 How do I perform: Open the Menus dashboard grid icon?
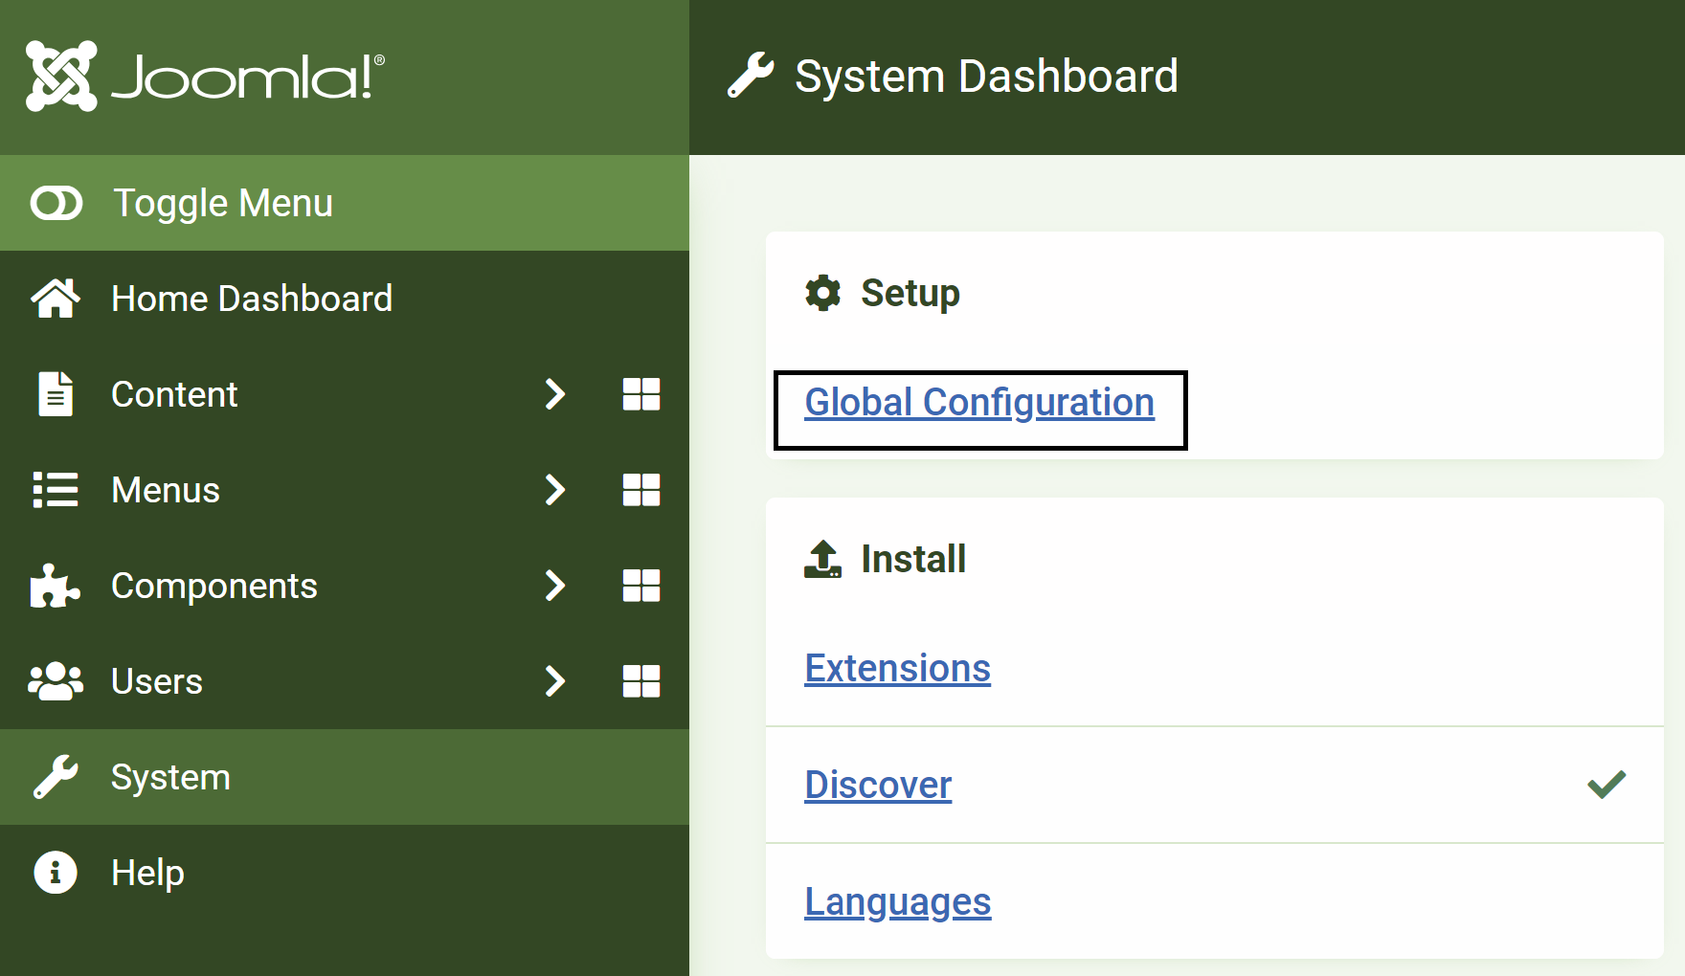[x=641, y=490]
